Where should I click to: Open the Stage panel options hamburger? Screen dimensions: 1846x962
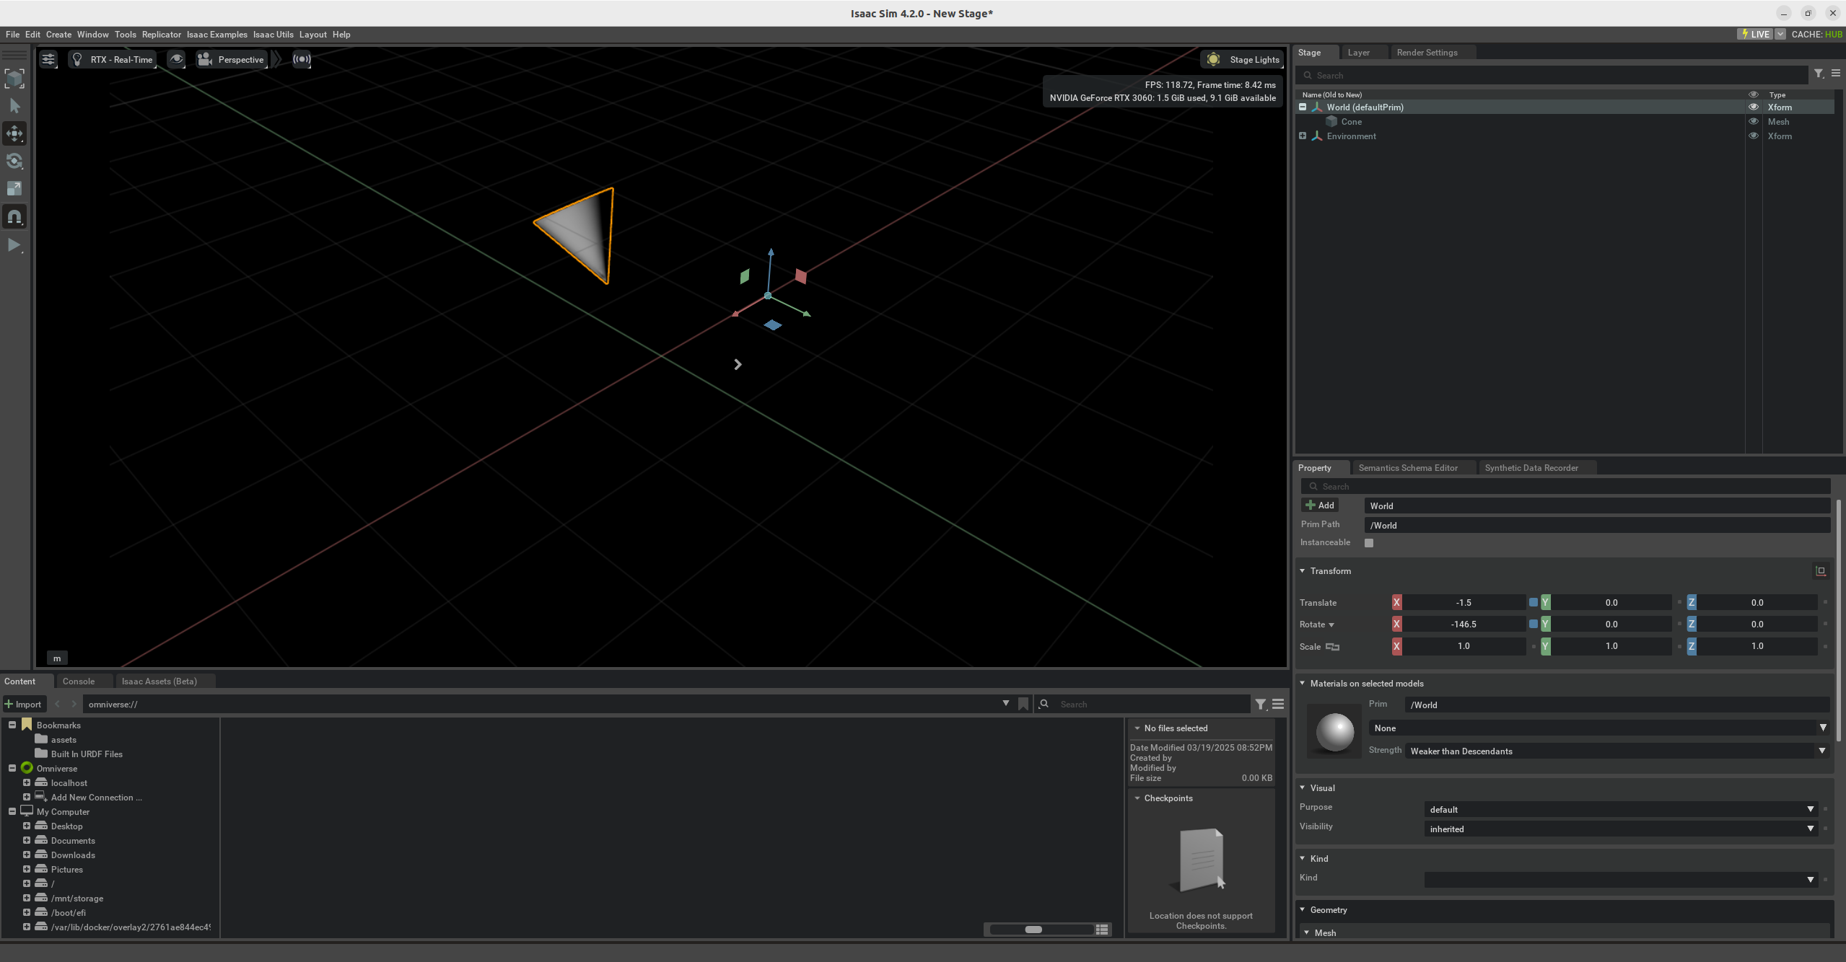click(1836, 74)
